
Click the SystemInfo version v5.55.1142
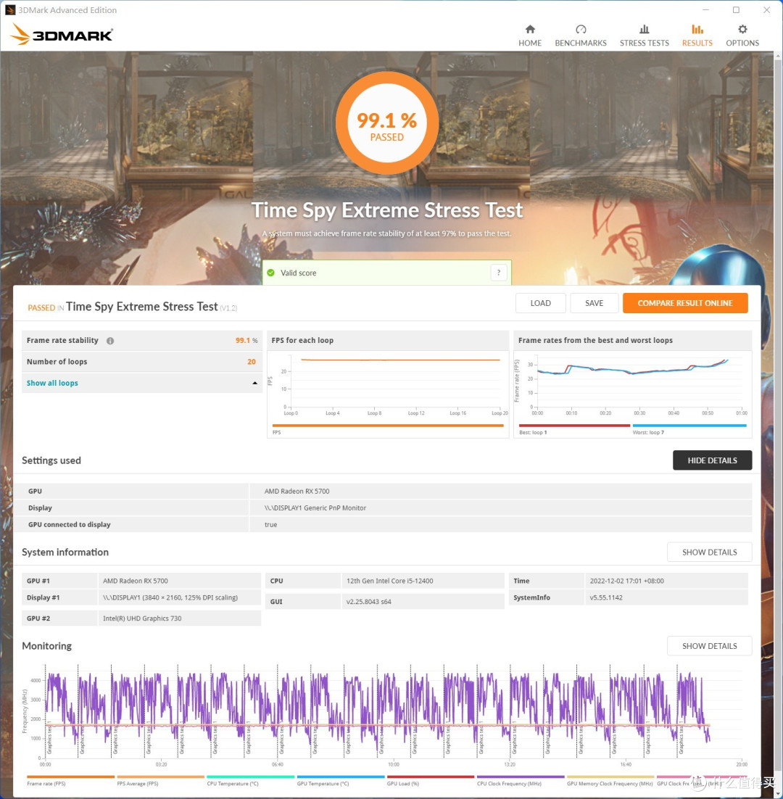click(x=606, y=597)
